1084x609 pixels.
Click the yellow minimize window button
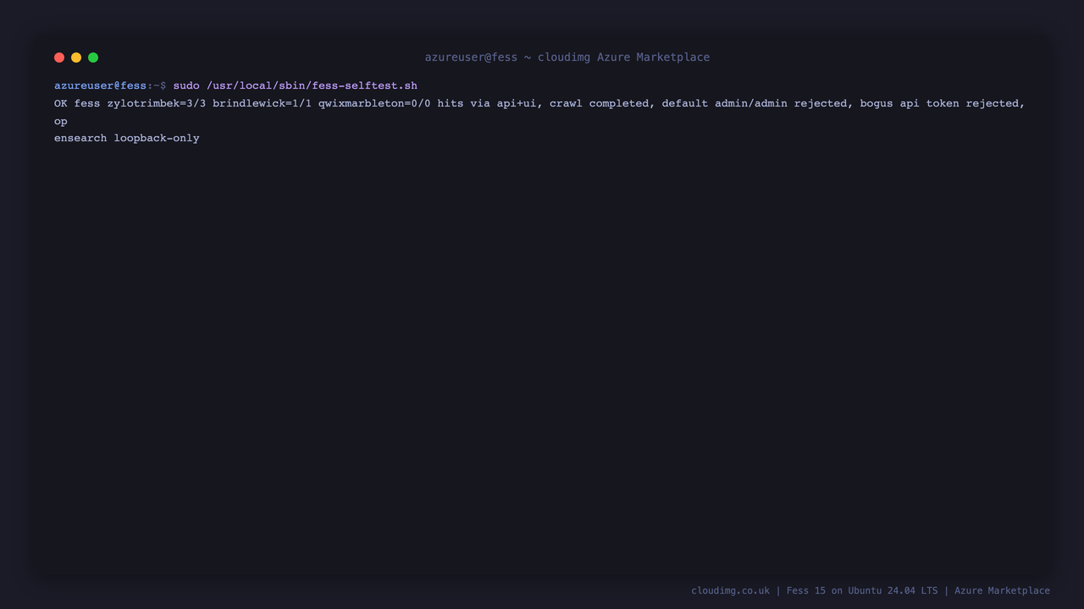(76, 58)
